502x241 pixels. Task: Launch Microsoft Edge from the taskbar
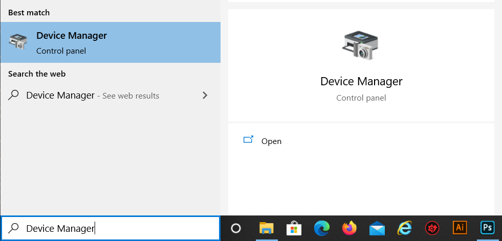coord(322,228)
